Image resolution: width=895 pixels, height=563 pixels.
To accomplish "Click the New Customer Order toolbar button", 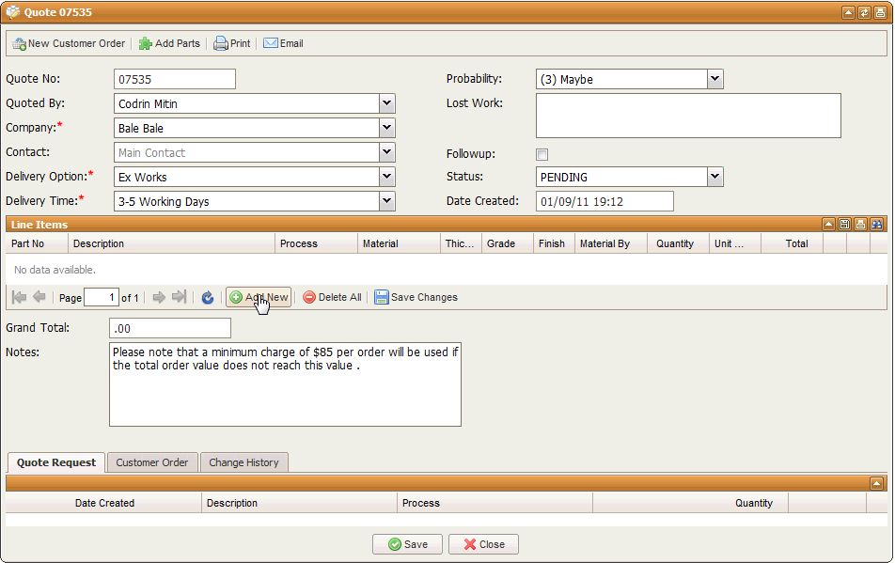I will click(69, 43).
